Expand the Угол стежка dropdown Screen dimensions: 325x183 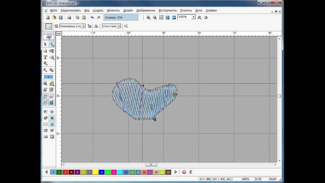[119, 26]
